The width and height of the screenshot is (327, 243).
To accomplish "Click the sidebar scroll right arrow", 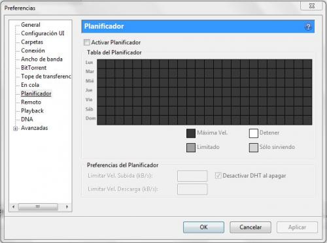I will pyautogui.click(x=67, y=206).
